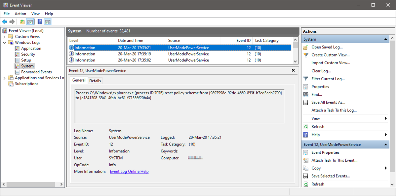Click the Filter Current Log funnel icon

(306, 79)
